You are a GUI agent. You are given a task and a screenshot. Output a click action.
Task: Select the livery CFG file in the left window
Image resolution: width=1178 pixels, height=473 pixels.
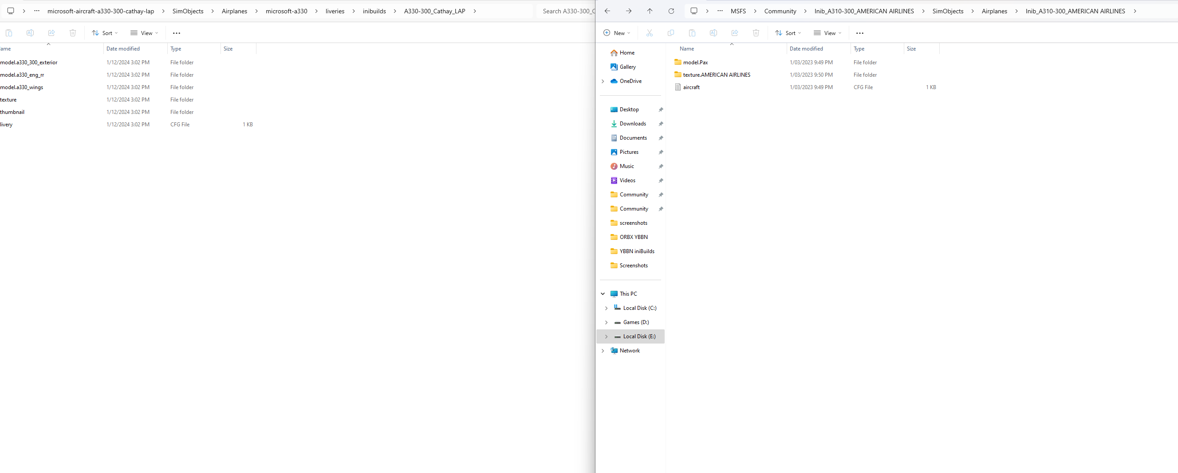tap(6, 124)
